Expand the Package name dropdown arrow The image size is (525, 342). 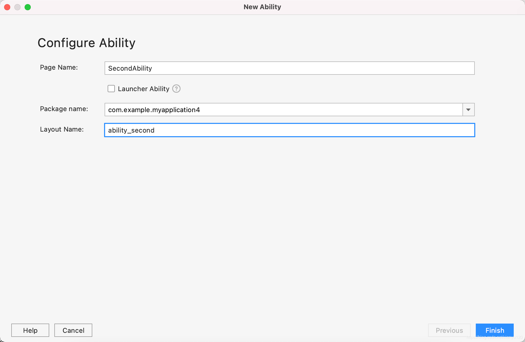point(468,110)
